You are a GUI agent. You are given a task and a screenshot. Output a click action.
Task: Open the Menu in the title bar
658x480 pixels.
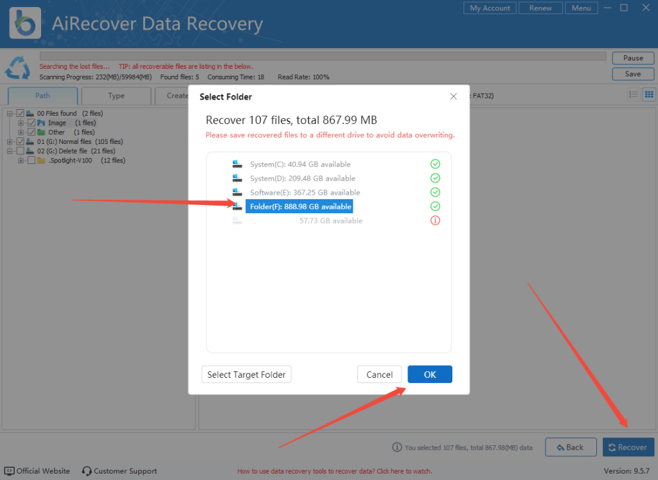point(581,8)
